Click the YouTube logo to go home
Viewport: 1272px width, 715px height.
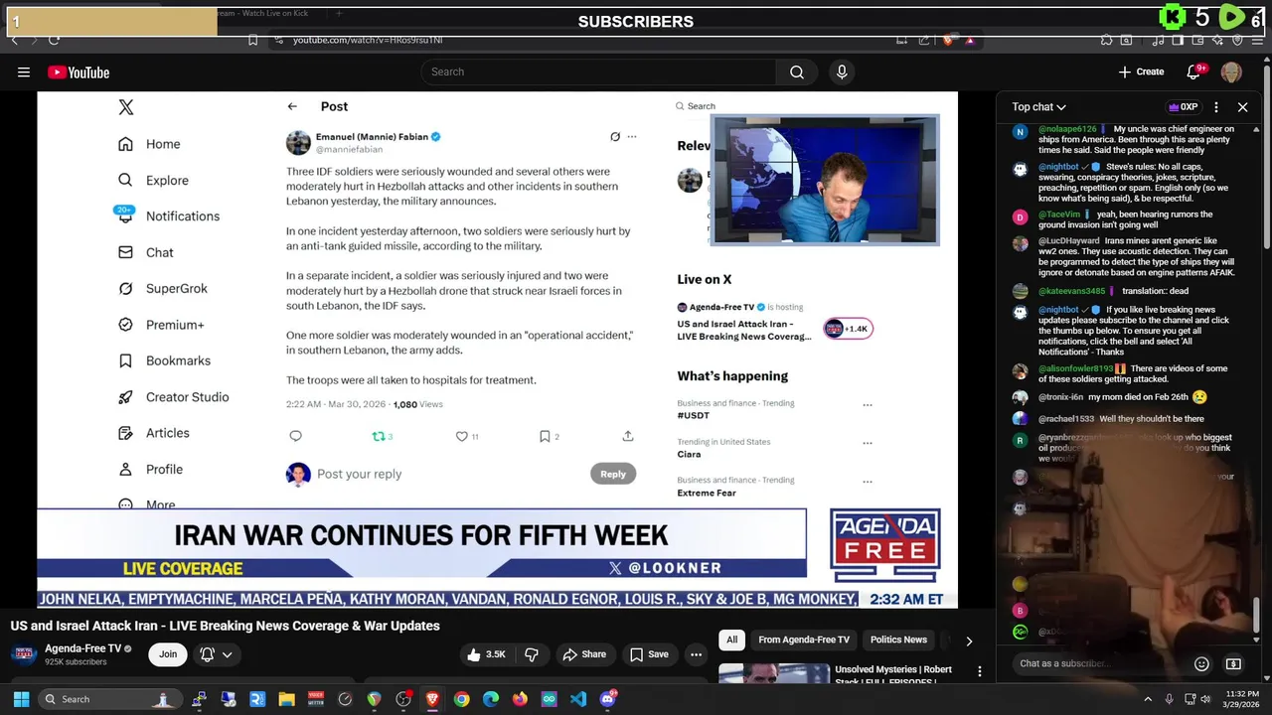[79, 71]
